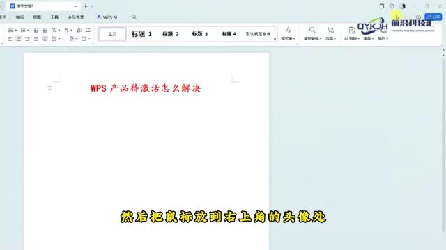The height and width of the screenshot is (250, 446).
Task: Open the bullet list tool
Action: click(x=11, y=30)
